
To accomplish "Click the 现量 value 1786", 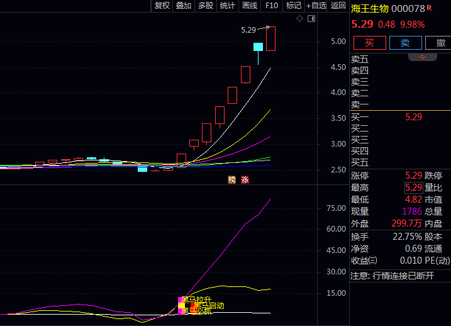I will tap(412, 211).
